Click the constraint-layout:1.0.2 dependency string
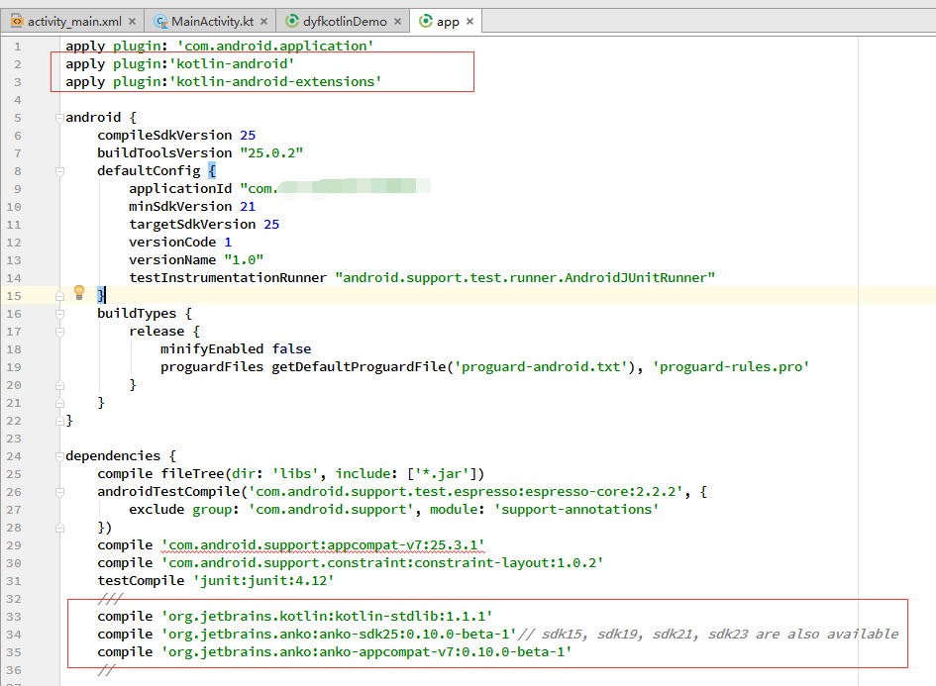This screenshot has height=686, width=936. tap(382, 563)
